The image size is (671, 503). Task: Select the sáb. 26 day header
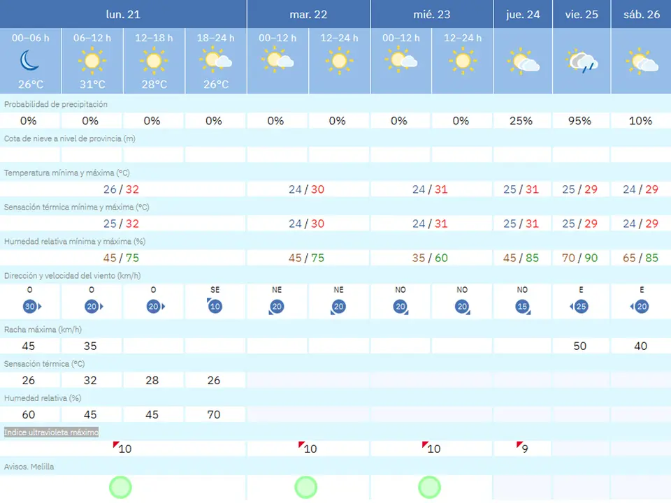pyautogui.click(x=642, y=14)
